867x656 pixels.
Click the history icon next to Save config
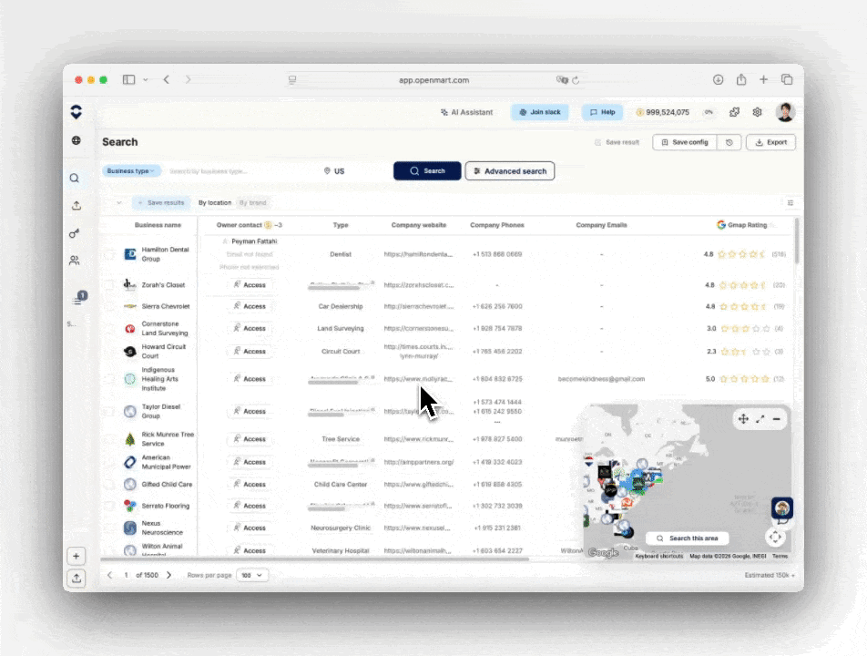pyautogui.click(x=729, y=142)
